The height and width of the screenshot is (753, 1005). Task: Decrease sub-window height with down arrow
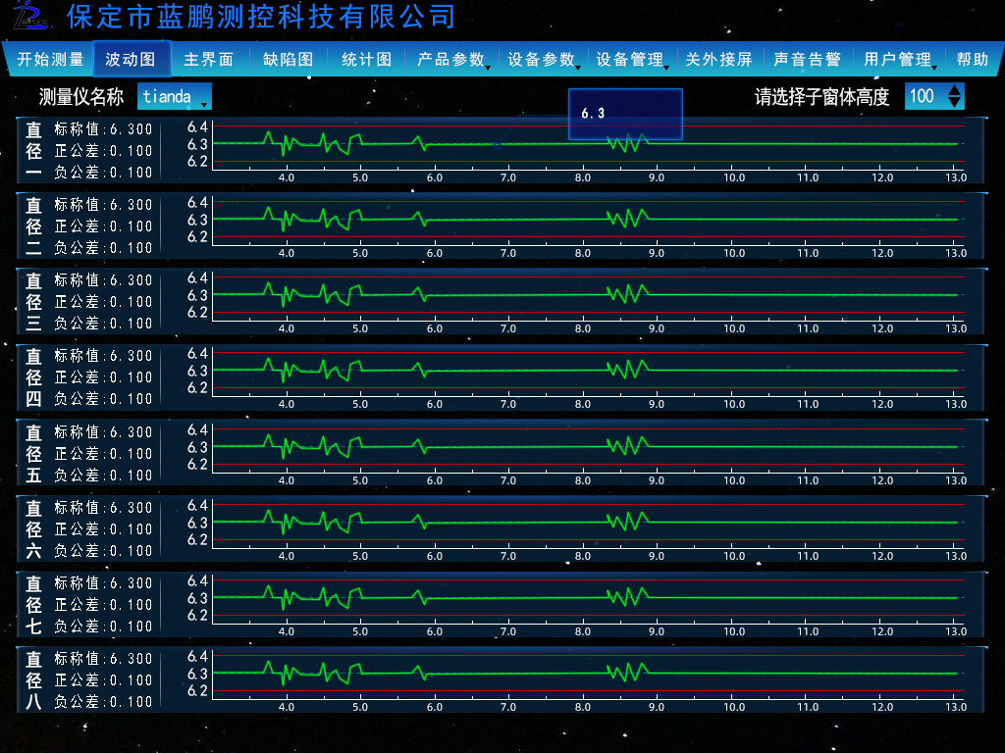click(955, 102)
